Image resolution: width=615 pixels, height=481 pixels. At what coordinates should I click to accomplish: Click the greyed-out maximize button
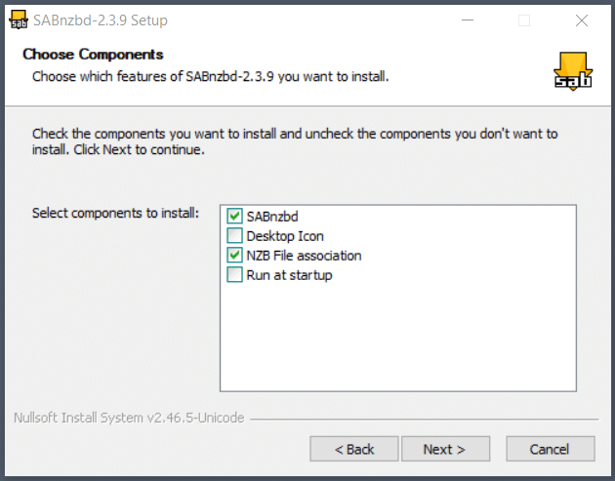tap(524, 20)
